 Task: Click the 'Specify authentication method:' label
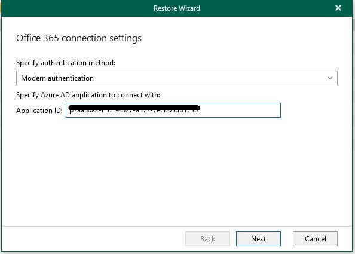(66, 63)
